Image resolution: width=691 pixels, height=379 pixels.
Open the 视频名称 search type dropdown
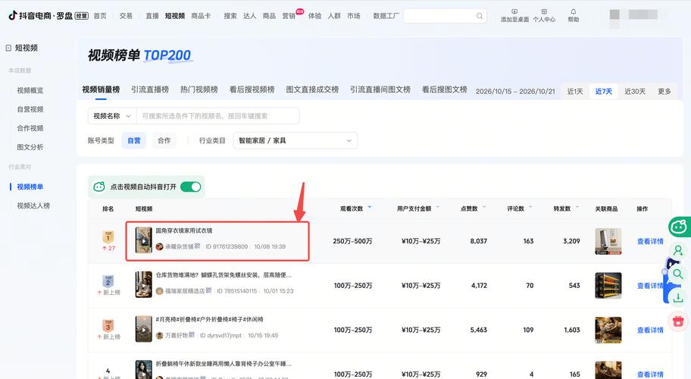coord(112,116)
